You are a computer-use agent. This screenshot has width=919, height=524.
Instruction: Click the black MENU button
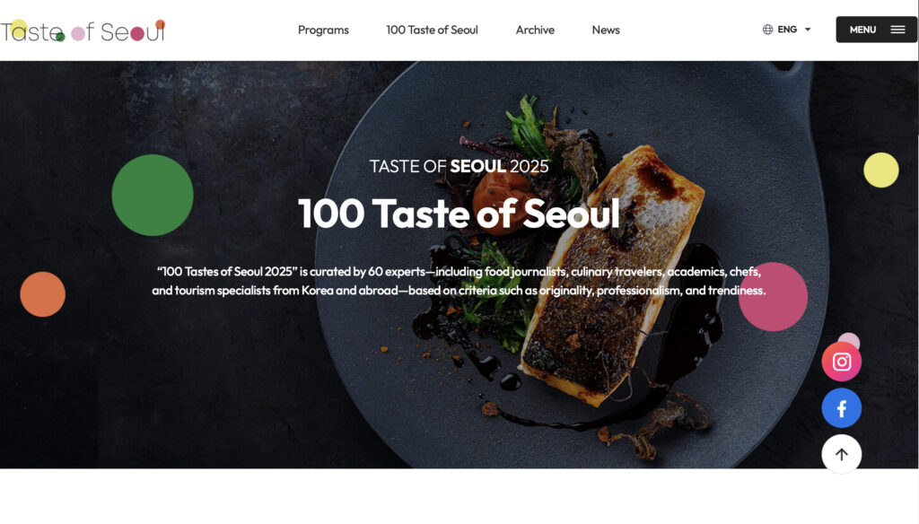click(x=876, y=30)
